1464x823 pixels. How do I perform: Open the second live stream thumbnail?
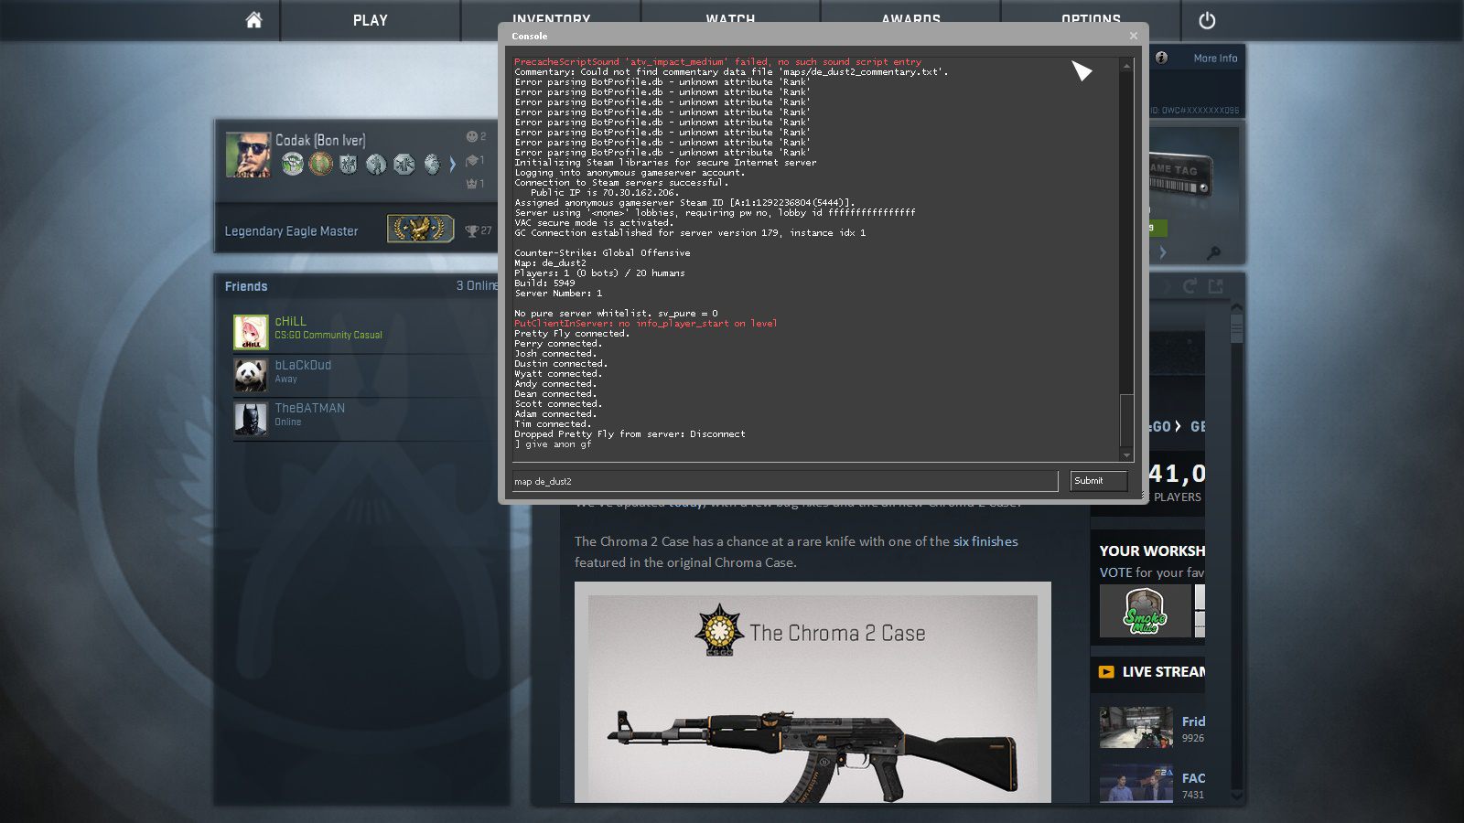pyautogui.click(x=1136, y=784)
